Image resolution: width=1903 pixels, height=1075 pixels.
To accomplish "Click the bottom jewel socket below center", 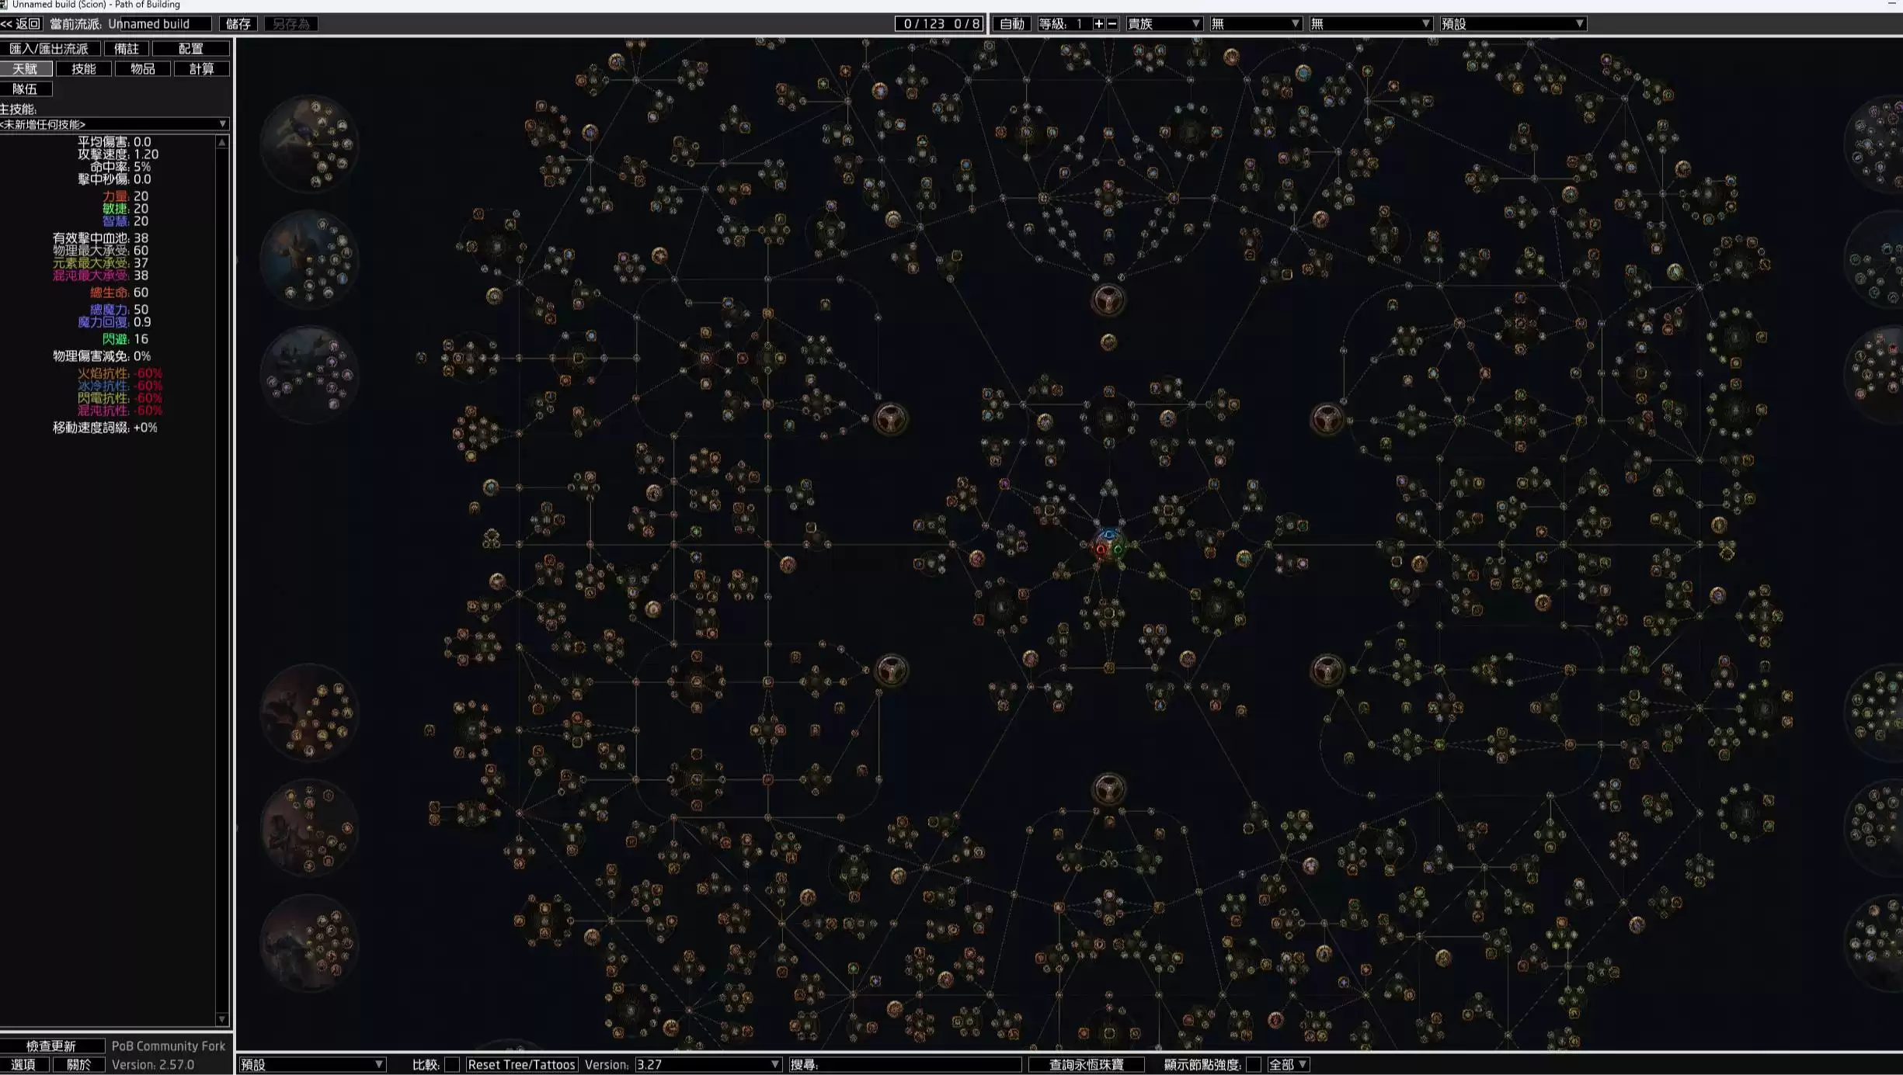I will (1108, 789).
